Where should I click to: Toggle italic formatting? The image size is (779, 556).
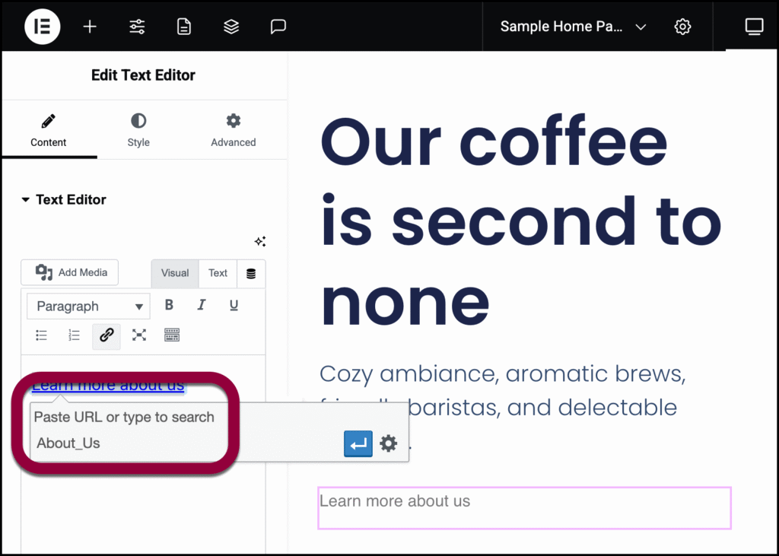point(201,304)
